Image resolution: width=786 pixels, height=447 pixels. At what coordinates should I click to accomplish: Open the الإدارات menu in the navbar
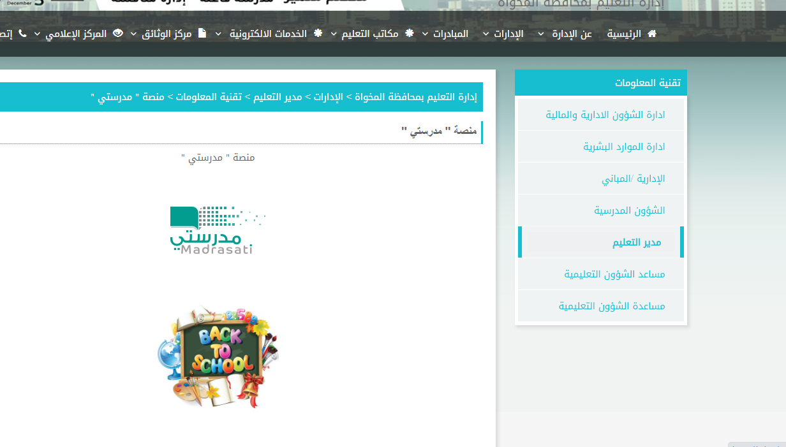tap(509, 34)
